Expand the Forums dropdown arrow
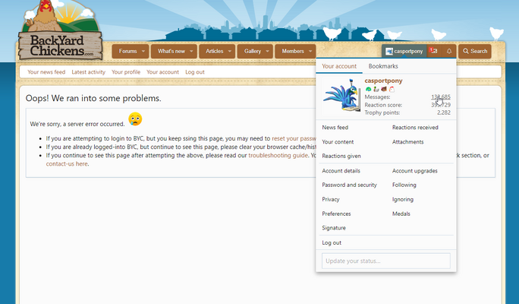The image size is (519, 304). tap(143, 51)
